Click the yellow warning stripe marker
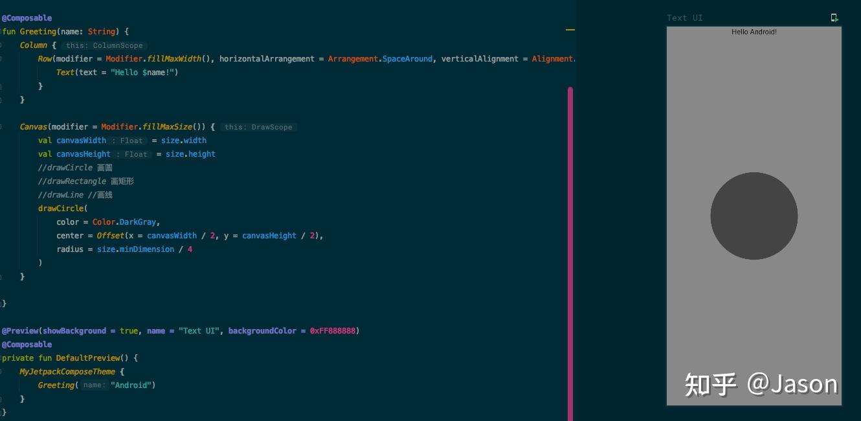 point(570,30)
